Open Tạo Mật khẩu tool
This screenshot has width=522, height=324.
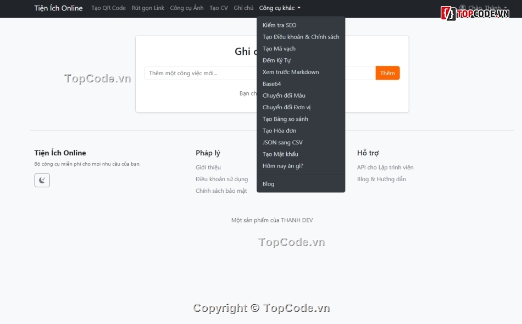click(x=280, y=154)
